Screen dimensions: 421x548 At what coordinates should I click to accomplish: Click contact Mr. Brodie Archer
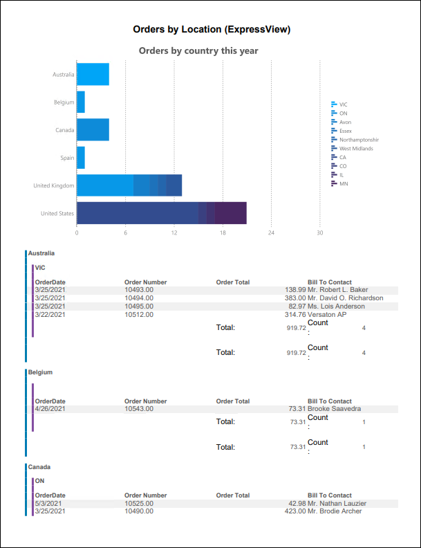tap(335, 511)
